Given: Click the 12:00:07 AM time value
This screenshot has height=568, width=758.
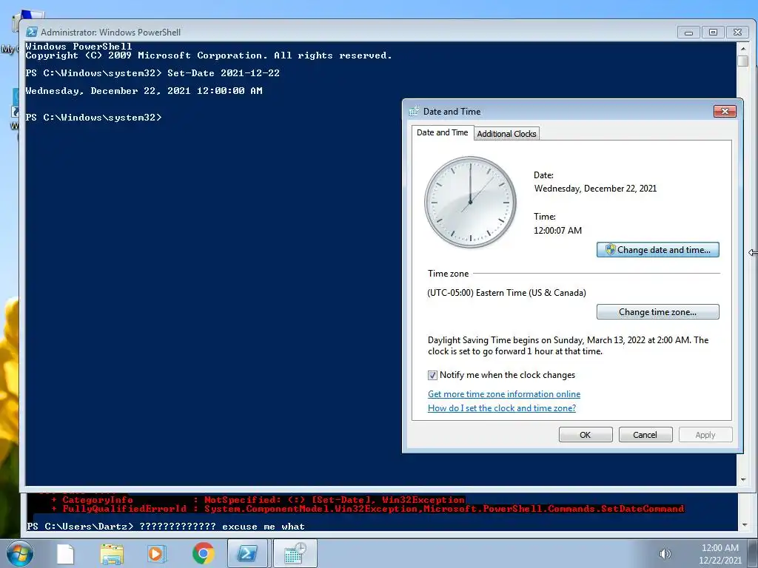Looking at the screenshot, I should pos(557,231).
